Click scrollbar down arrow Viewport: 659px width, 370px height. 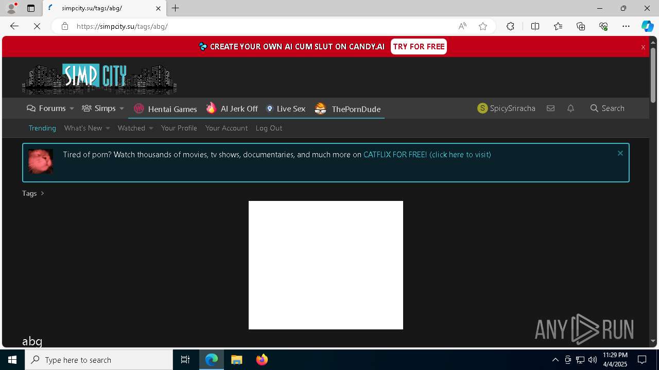(x=653, y=341)
